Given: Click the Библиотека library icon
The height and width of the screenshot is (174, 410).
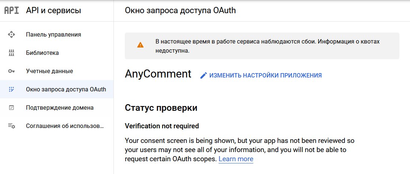Looking at the screenshot, I should [11, 53].
